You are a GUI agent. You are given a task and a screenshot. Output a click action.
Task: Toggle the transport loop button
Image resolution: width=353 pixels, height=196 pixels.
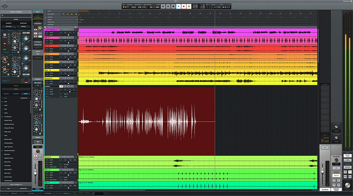(x=189, y=6)
